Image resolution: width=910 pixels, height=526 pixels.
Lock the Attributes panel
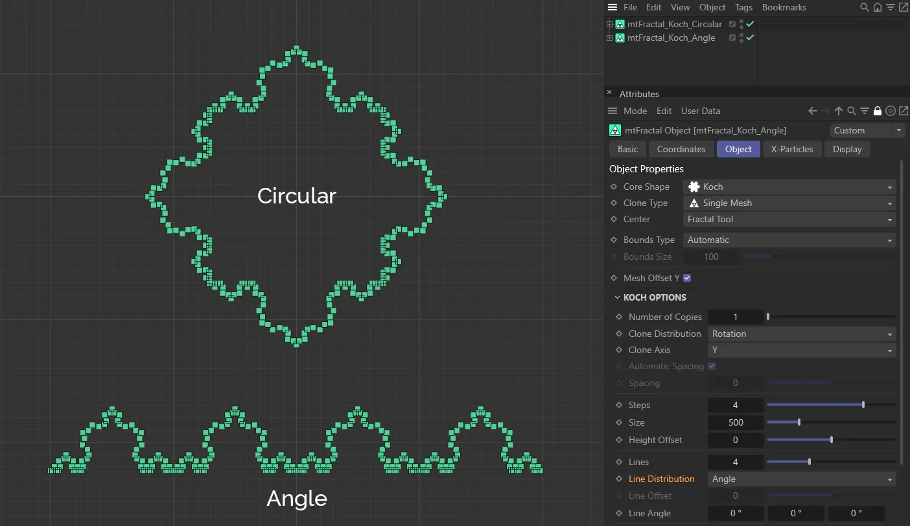pos(878,111)
